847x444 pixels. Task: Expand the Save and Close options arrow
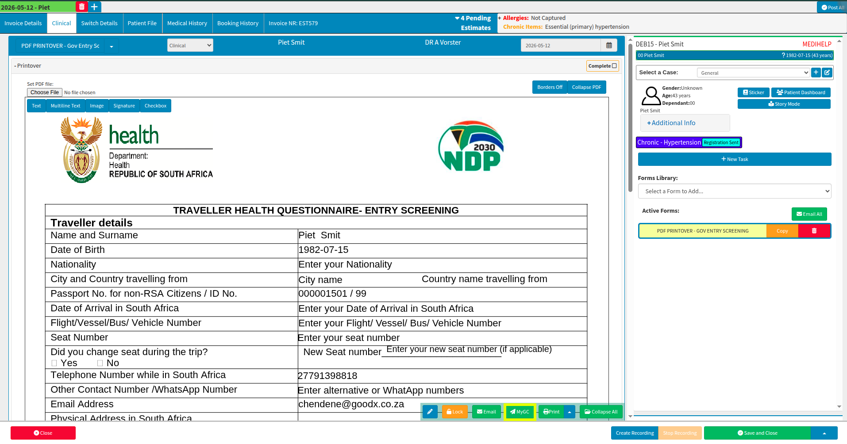[x=824, y=433]
